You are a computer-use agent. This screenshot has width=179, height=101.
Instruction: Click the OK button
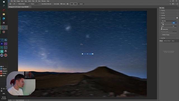pyautogui.click(x=74, y=4)
